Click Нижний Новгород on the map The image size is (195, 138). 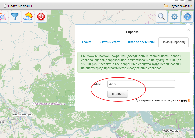coord(22,115)
